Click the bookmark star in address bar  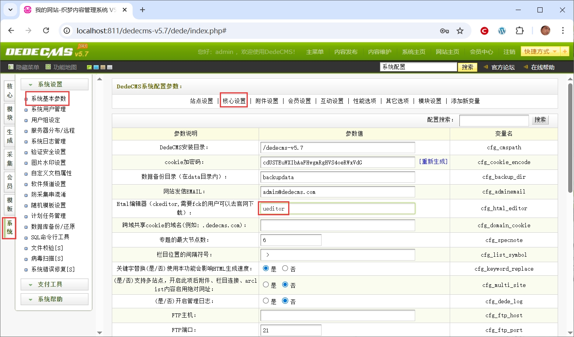coord(460,31)
